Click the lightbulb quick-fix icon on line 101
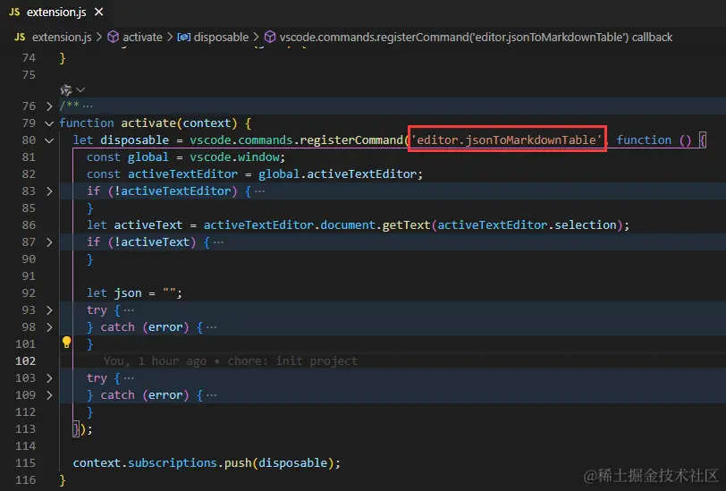 [67, 343]
